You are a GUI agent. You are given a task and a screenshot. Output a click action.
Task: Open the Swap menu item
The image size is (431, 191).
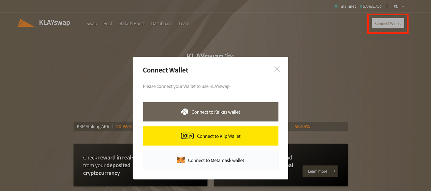tap(92, 23)
